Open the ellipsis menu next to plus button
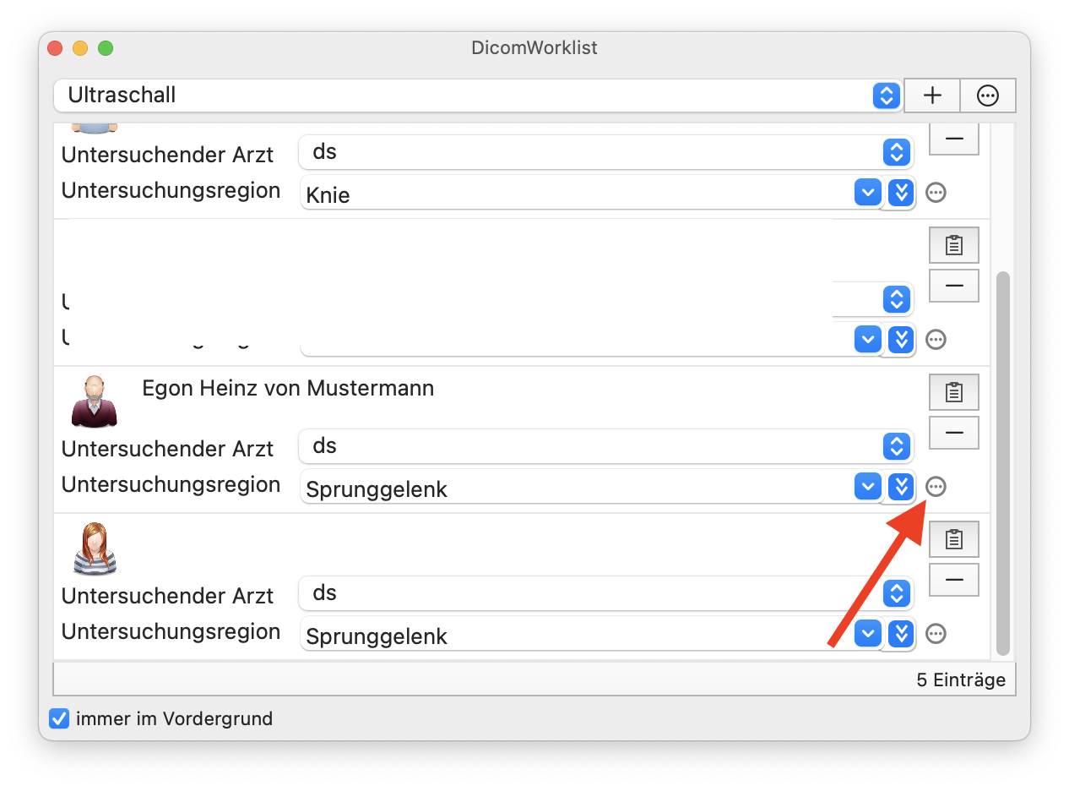The height and width of the screenshot is (786, 1069). tap(988, 96)
